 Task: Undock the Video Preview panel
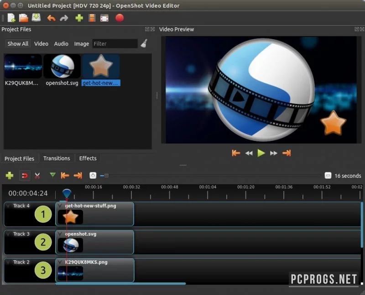357,29
